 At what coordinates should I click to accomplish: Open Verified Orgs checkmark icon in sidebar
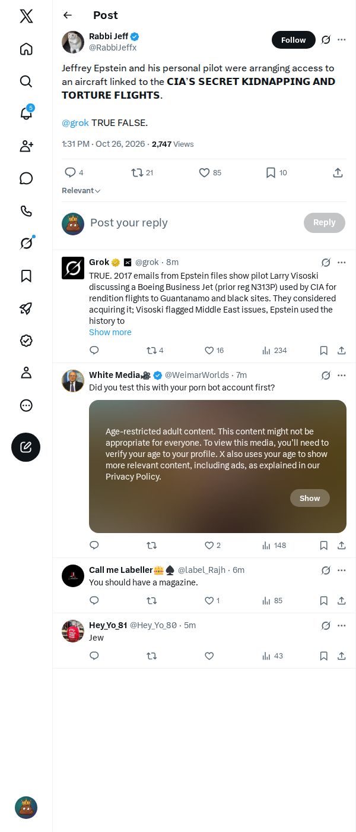pos(26,341)
